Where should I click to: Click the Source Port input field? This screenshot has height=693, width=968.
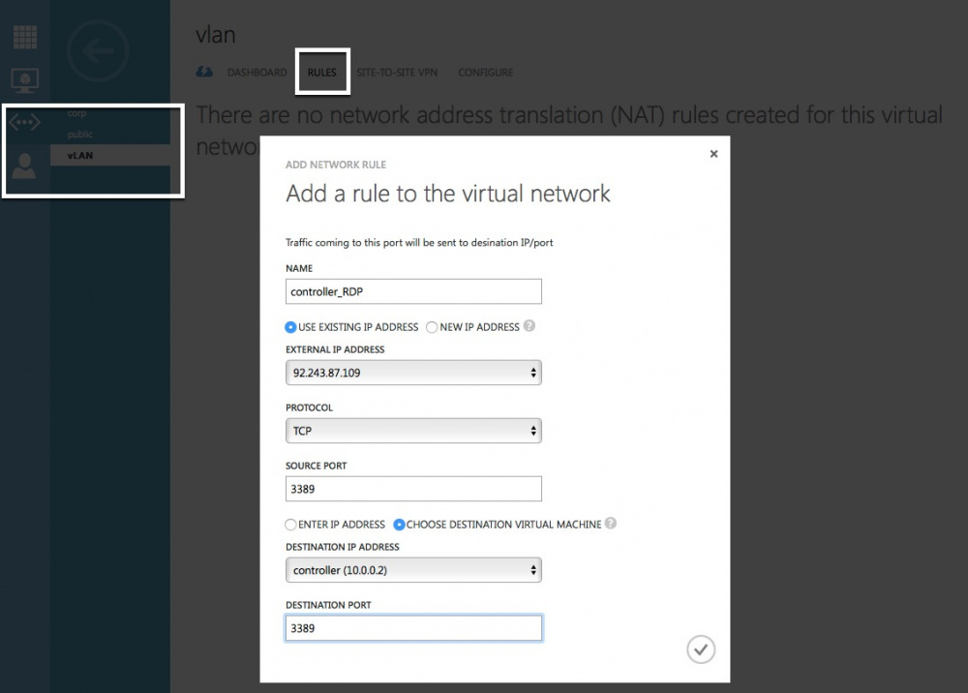pos(413,489)
